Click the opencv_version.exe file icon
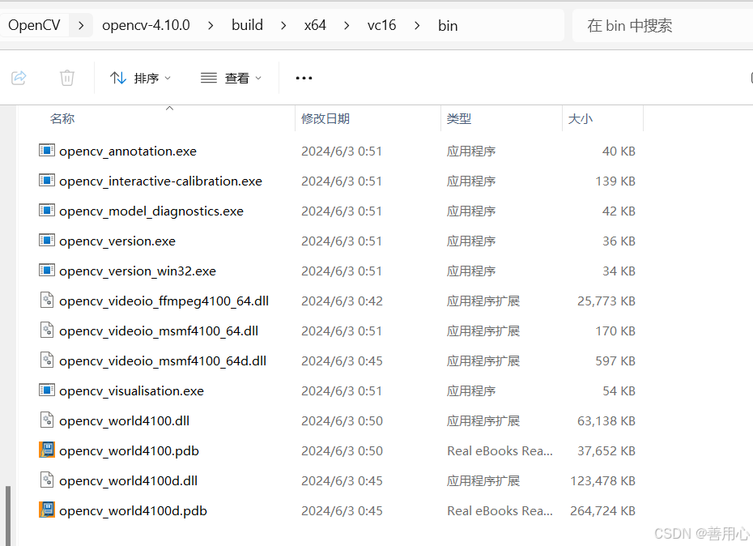The image size is (753, 546). point(47,241)
